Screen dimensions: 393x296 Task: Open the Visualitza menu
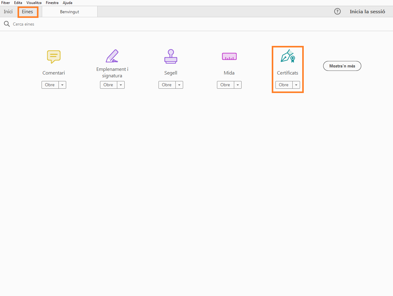tap(34, 3)
